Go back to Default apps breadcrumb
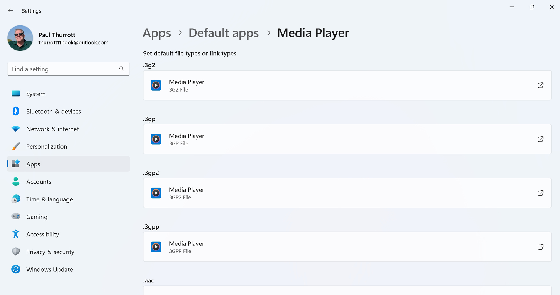The height and width of the screenshot is (295, 560). click(x=224, y=33)
